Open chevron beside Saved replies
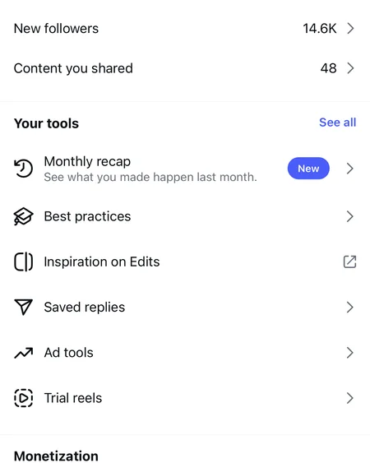 [350, 308]
